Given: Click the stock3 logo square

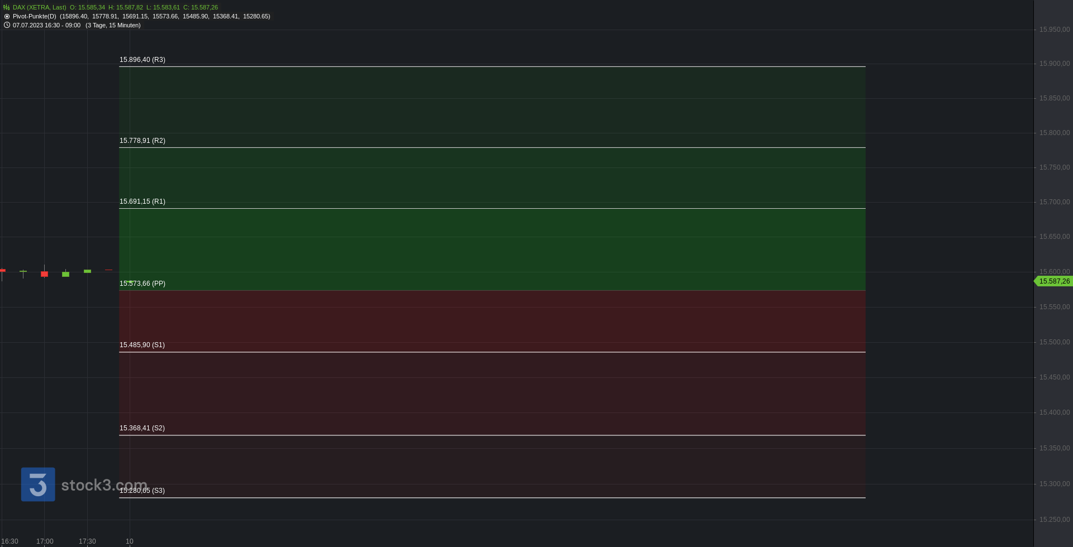Looking at the screenshot, I should click(x=38, y=484).
